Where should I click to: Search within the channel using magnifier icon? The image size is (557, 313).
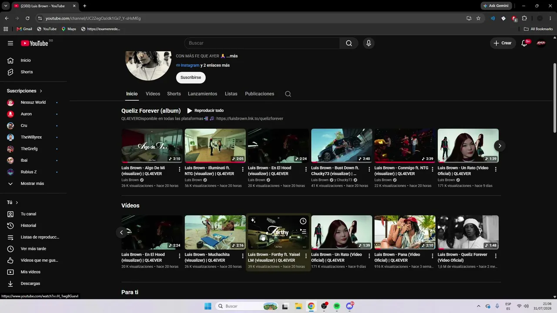click(x=288, y=94)
